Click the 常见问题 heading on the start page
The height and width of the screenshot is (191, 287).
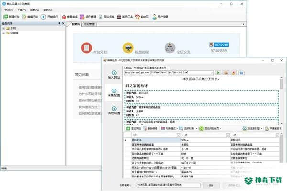82,75
